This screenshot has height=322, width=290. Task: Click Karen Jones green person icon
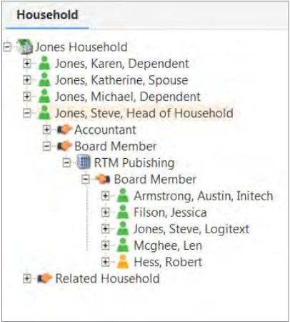click(44, 63)
